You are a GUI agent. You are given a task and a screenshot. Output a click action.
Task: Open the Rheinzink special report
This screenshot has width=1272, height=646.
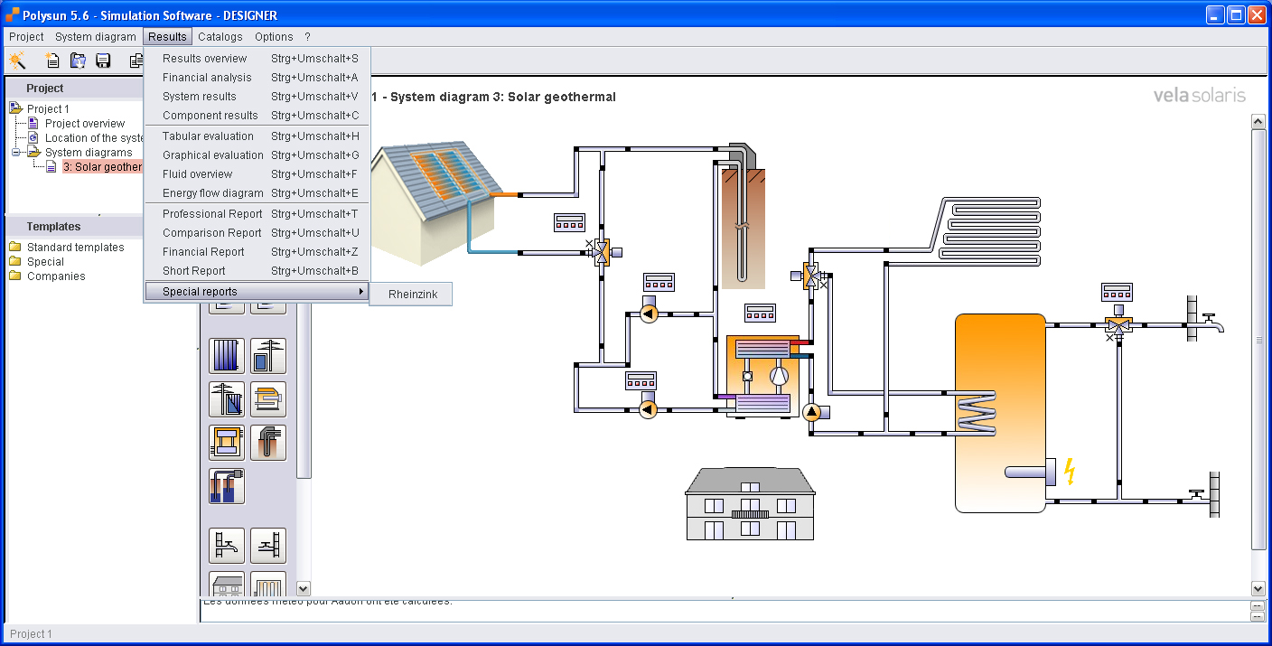[411, 294]
